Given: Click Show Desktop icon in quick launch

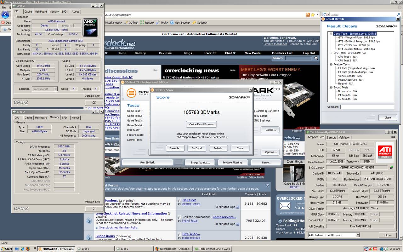Looking at the screenshot, I should (x=16, y=249).
